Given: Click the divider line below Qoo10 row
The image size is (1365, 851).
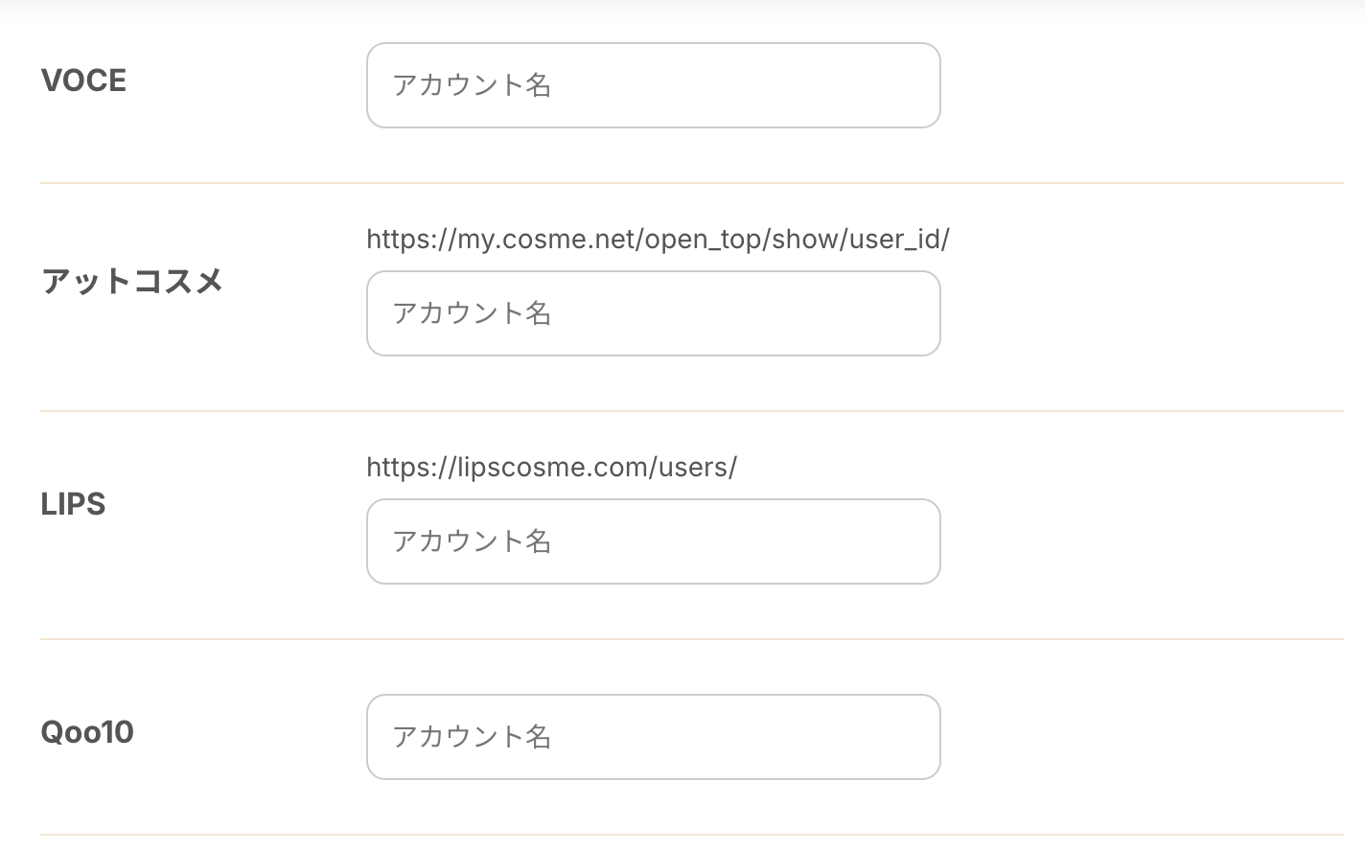Looking at the screenshot, I should [690, 835].
